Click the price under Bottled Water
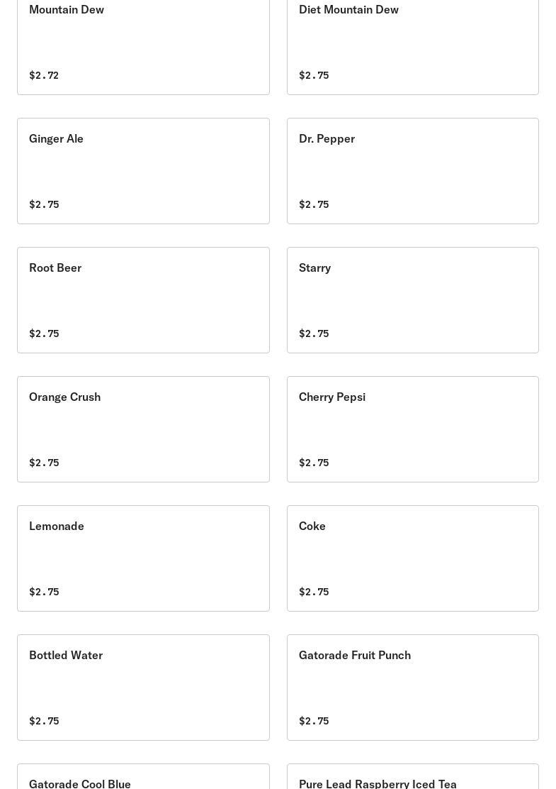Viewport: 556px width, 789px height. coord(44,721)
